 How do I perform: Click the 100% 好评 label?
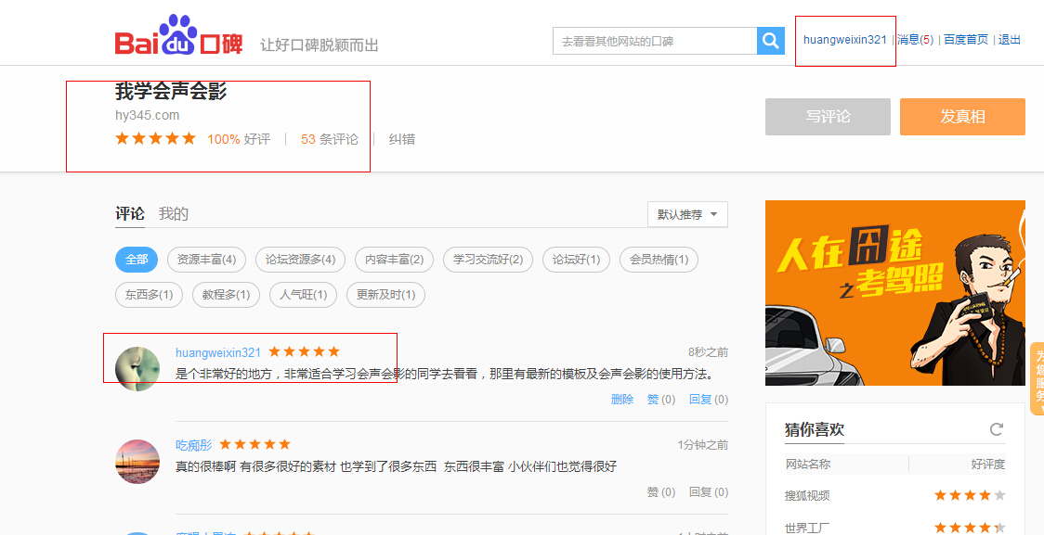(x=239, y=139)
